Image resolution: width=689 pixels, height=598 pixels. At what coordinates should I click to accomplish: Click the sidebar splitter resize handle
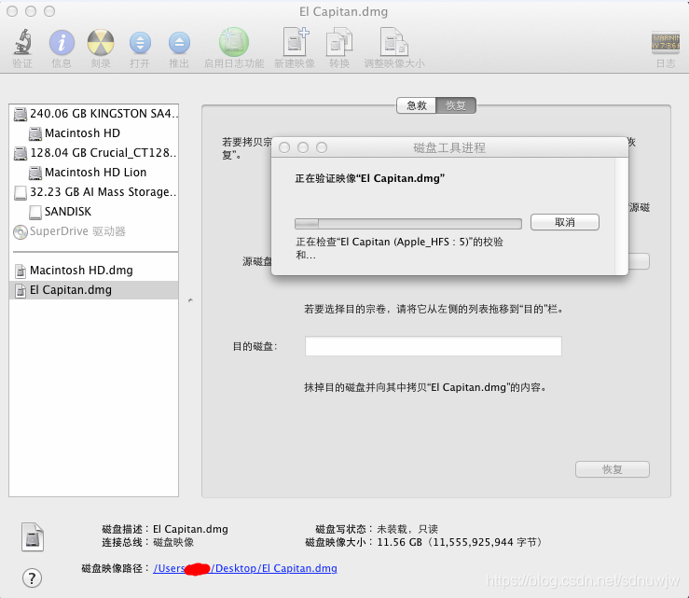coord(190,300)
